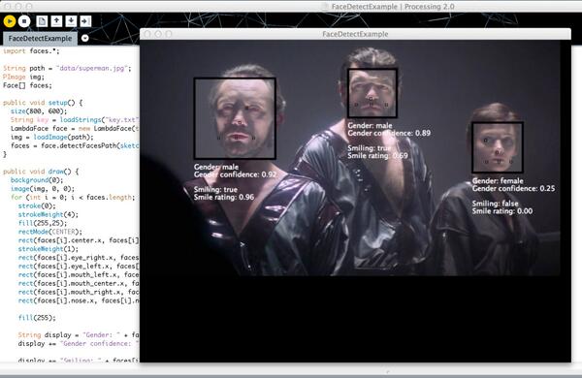582x378 pixels.
Task: Stop the running sketch
Action: pyautogui.click(x=24, y=21)
